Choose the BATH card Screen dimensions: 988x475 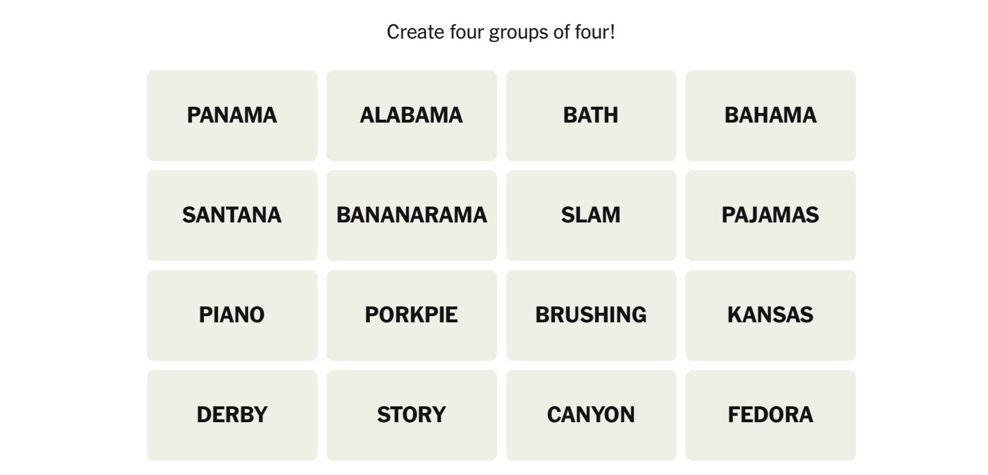coord(591,115)
